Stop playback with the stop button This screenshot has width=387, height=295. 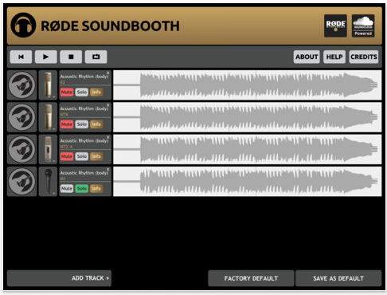click(x=71, y=57)
